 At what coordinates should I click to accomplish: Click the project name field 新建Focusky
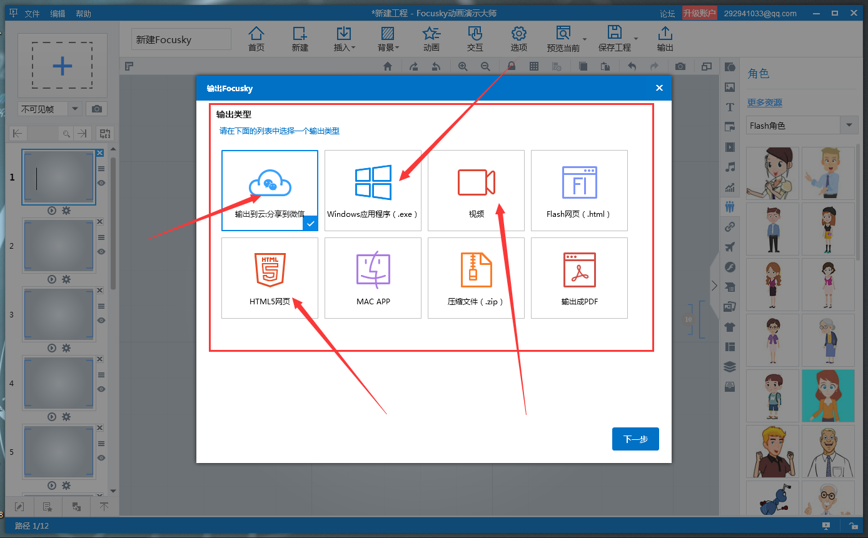pos(181,39)
